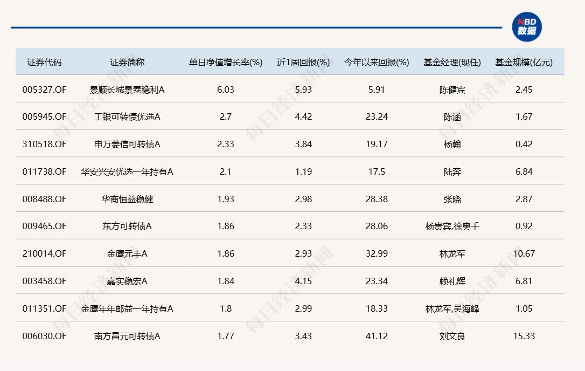Click daily growth value 1.93
Image resolution: width=585 pixels, height=371 pixels.
(226, 199)
